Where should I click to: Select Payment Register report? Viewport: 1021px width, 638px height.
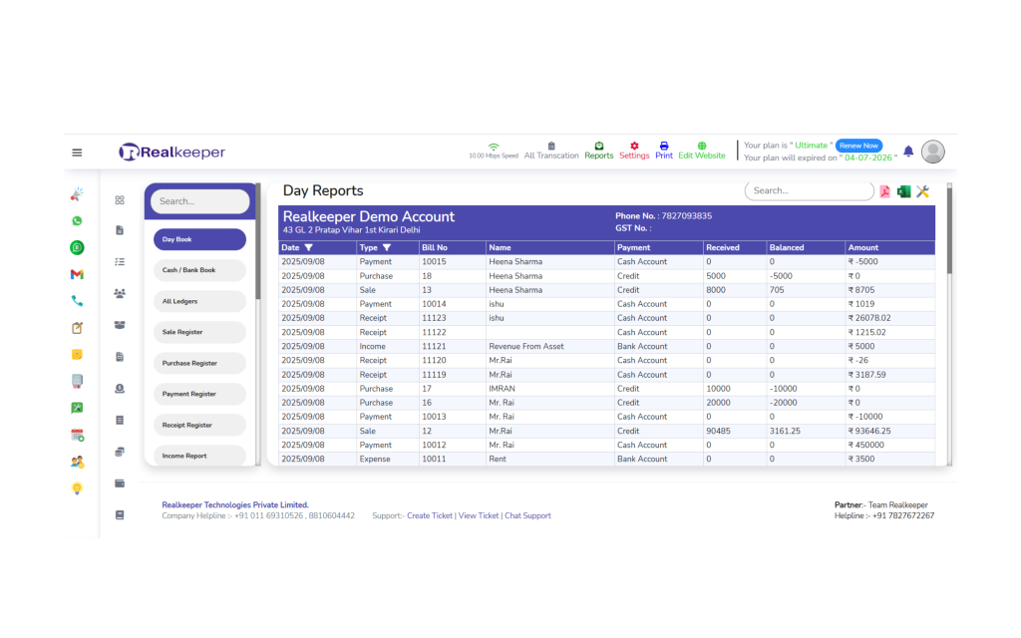click(199, 394)
